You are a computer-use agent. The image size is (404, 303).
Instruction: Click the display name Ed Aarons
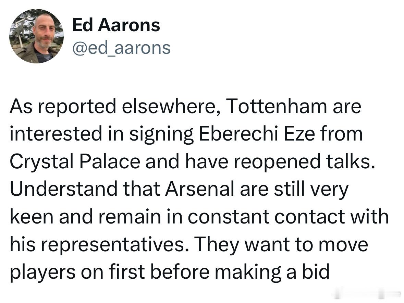coord(116,25)
